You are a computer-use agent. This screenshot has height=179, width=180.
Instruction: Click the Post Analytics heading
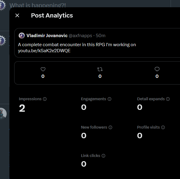pyautogui.click(x=52, y=15)
